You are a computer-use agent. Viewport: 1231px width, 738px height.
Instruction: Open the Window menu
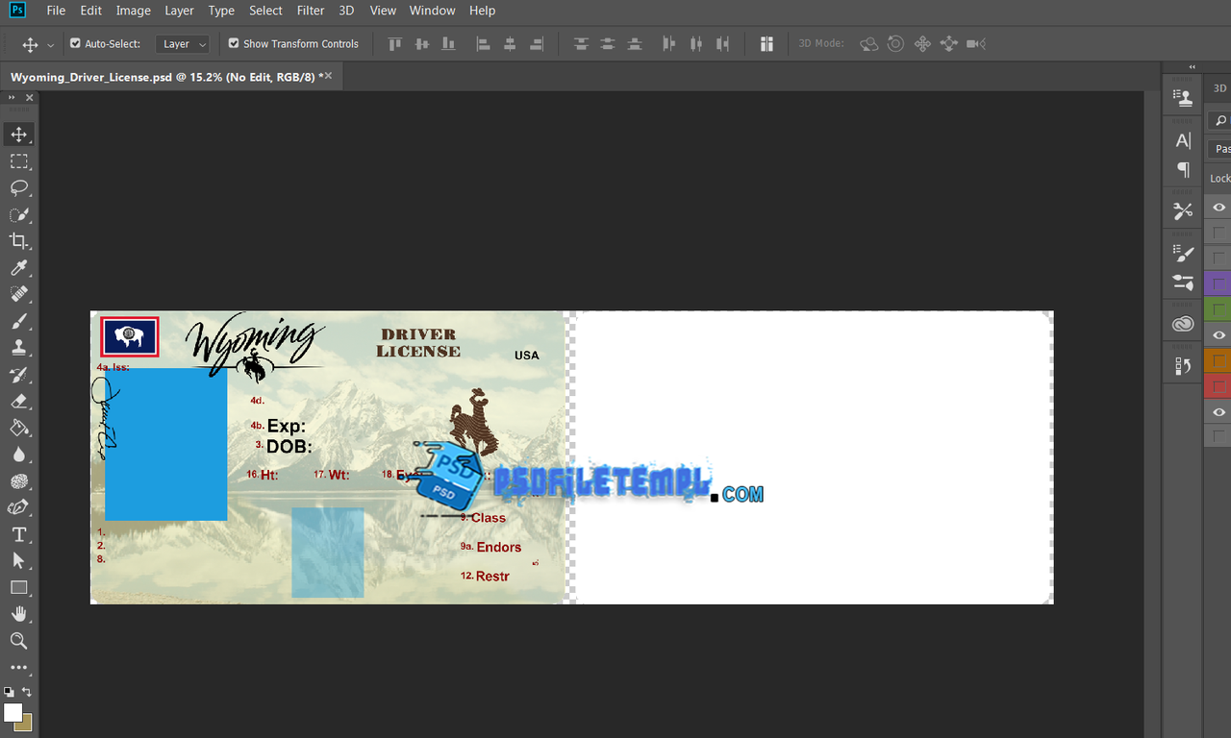click(x=433, y=11)
